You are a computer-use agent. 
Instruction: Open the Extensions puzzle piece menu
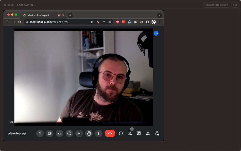coord(135,22)
